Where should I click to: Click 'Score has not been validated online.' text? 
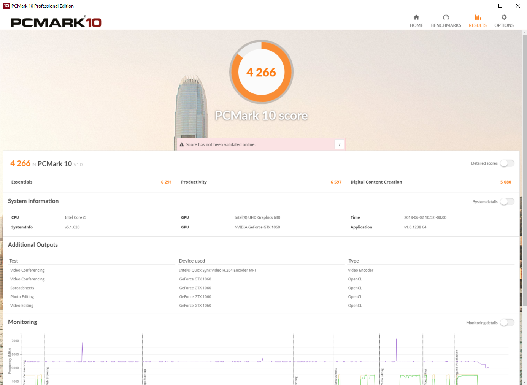pyautogui.click(x=221, y=144)
